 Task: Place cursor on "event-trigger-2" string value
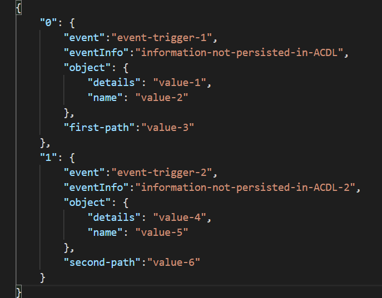coord(162,173)
